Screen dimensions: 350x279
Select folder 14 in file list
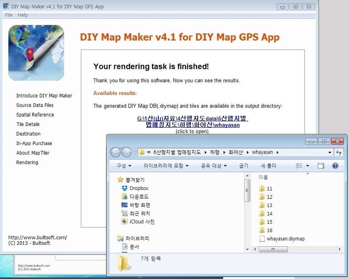click(266, 214)
